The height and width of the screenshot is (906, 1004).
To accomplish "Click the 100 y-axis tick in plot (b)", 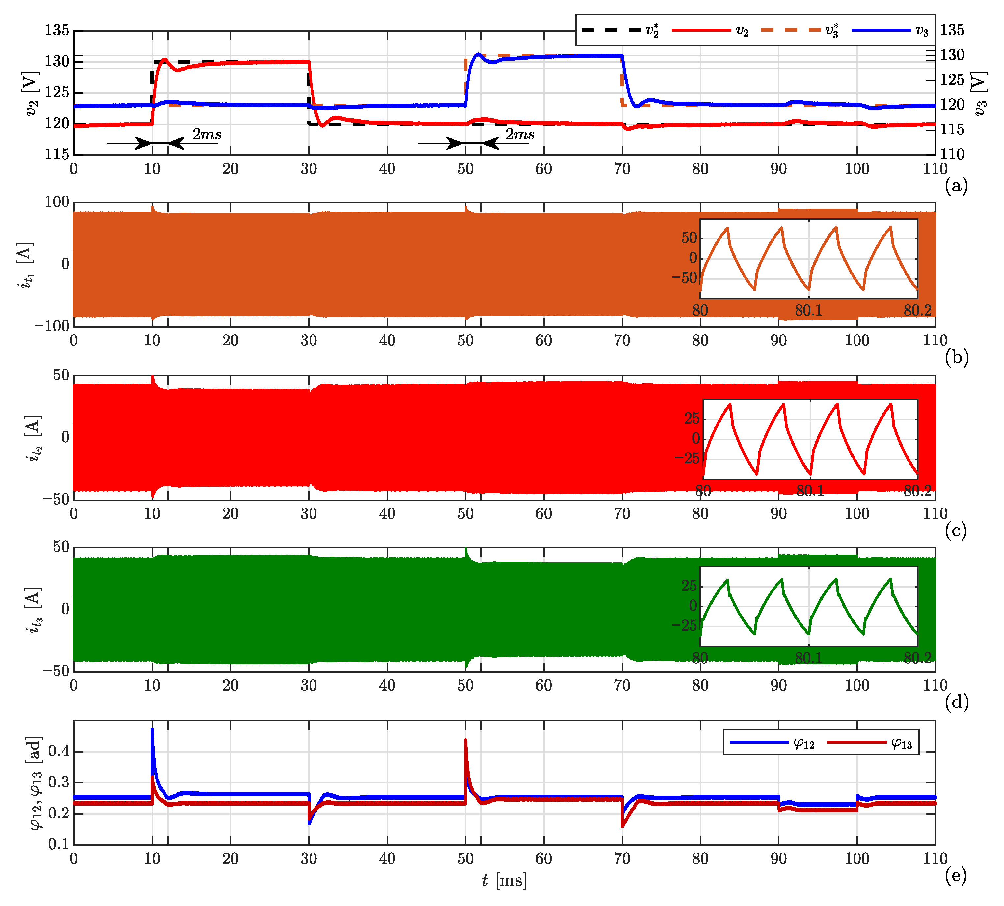I will click(57, 202).
